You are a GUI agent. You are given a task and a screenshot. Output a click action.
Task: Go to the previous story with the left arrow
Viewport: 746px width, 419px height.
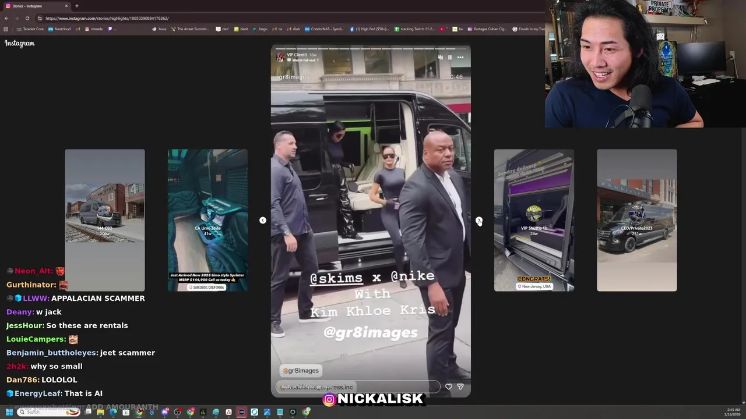coord(263,220)
